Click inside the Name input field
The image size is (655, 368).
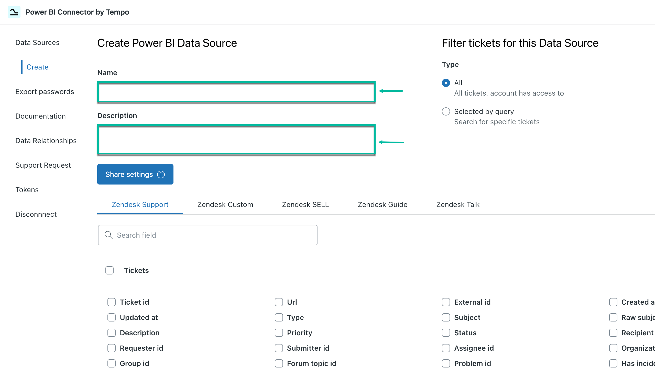235,92
